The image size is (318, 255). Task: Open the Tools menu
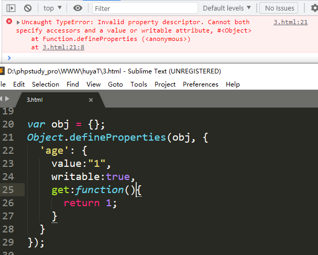coord(139,84)
